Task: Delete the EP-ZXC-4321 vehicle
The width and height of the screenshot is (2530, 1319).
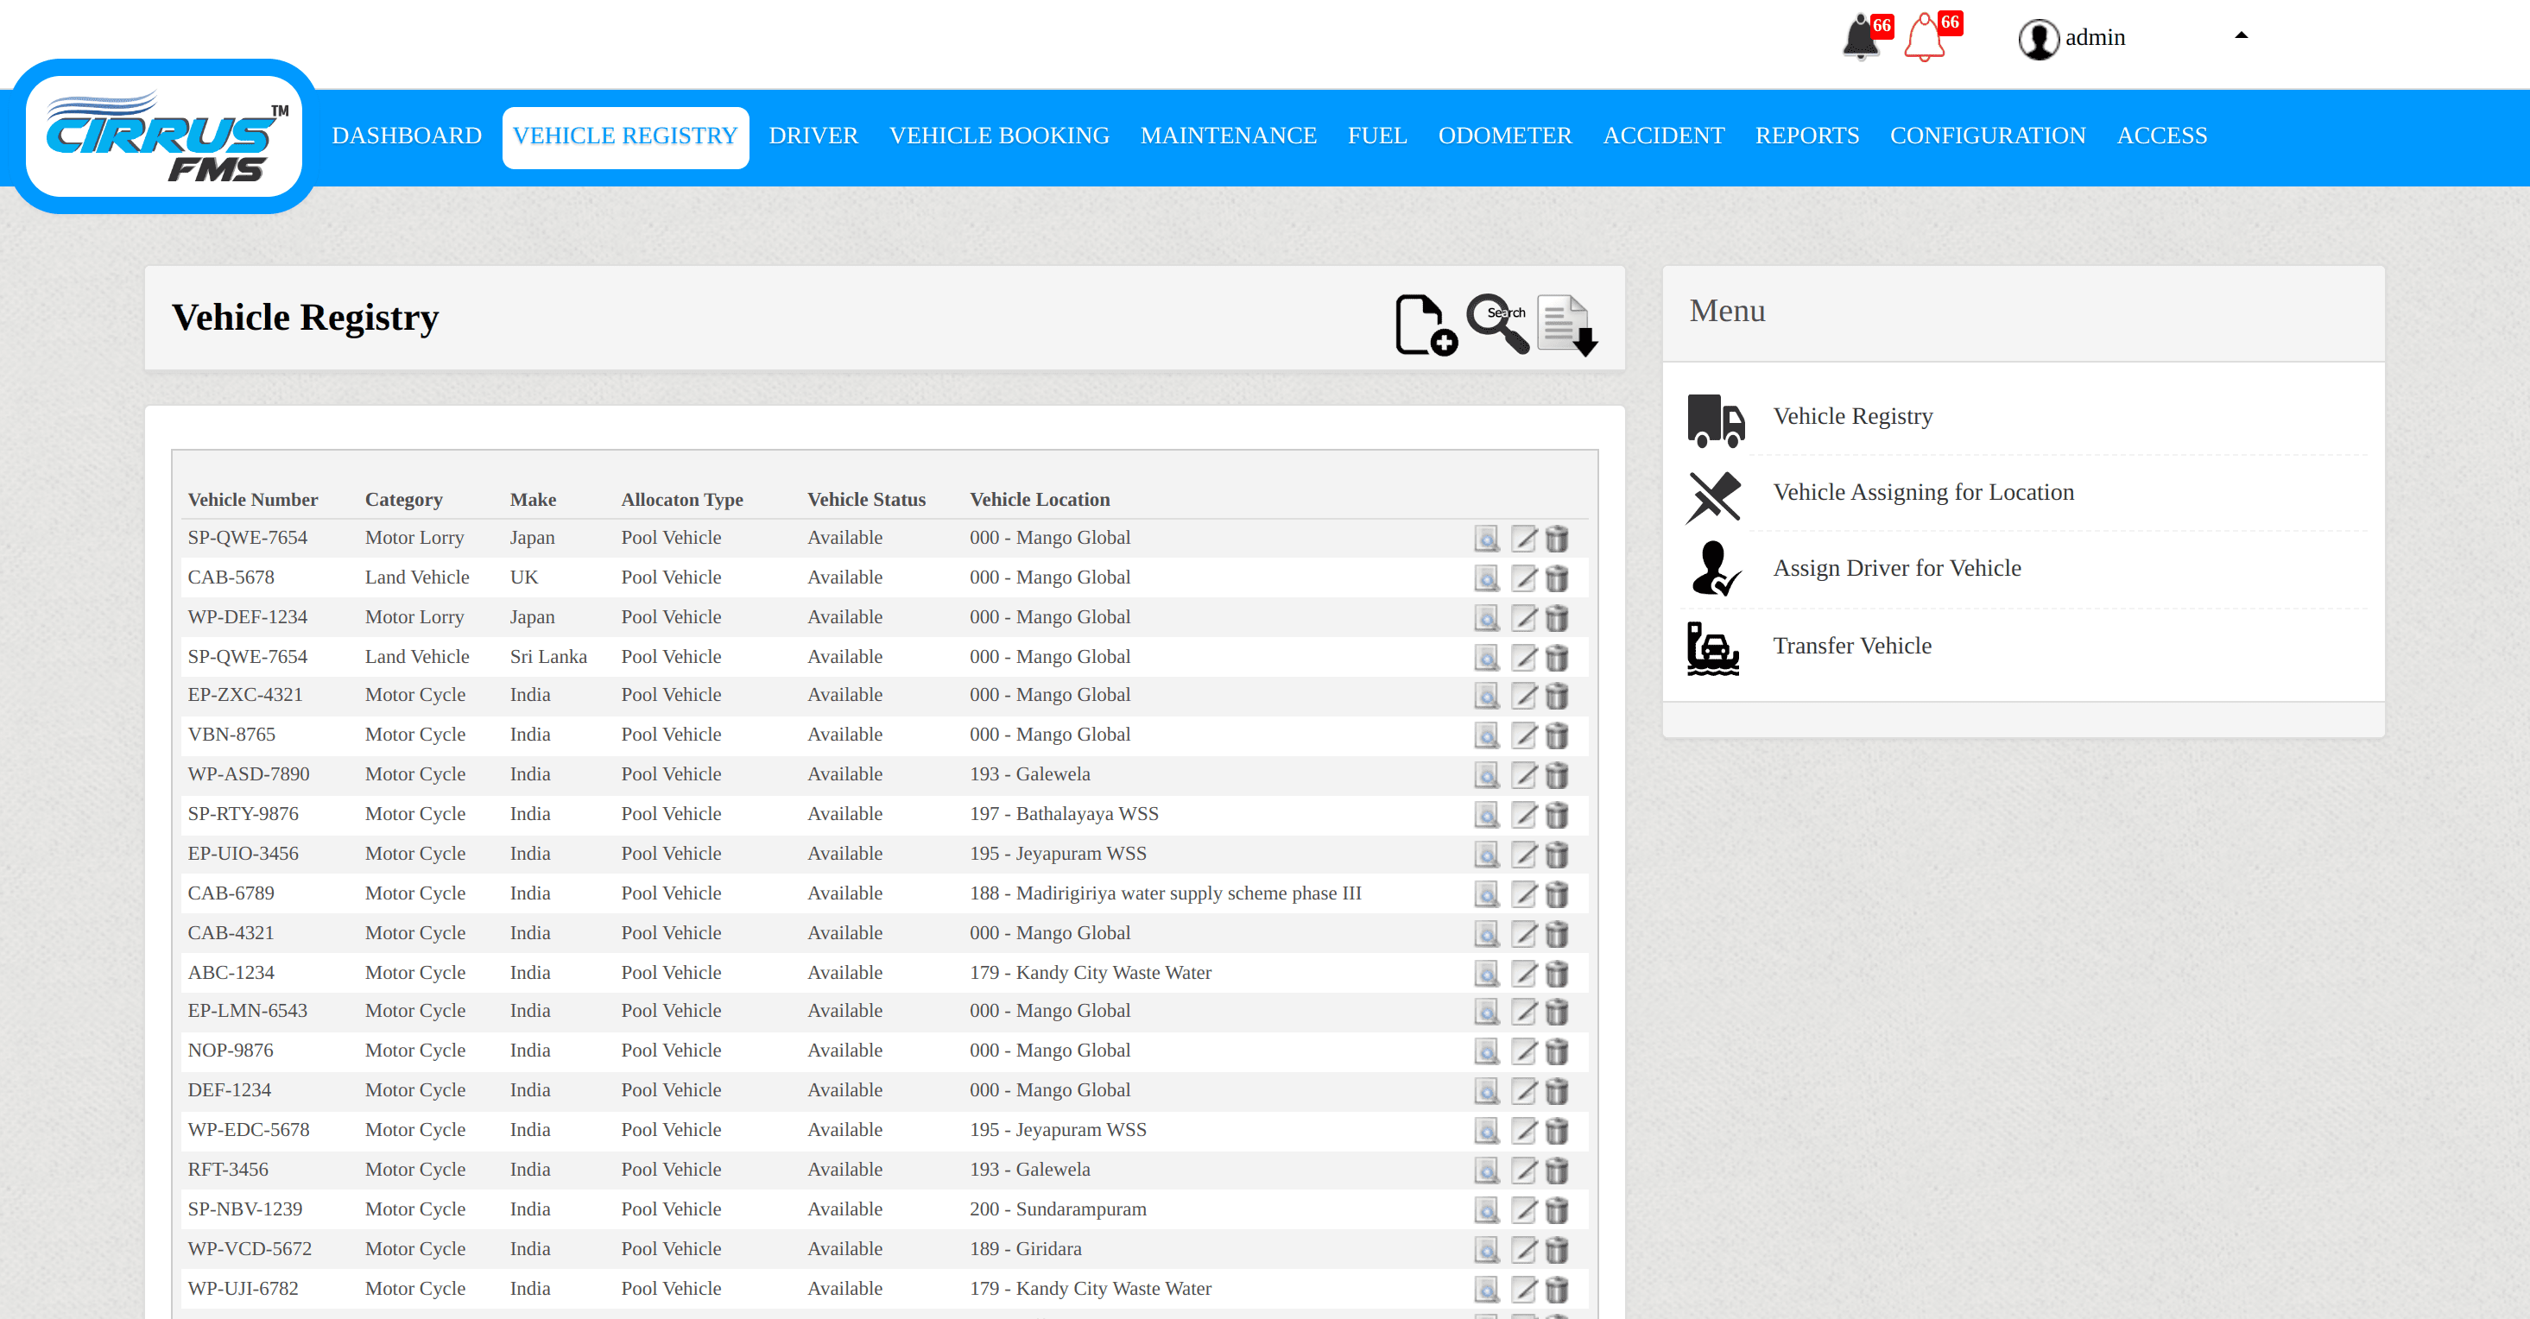Action: point(1556,697)
